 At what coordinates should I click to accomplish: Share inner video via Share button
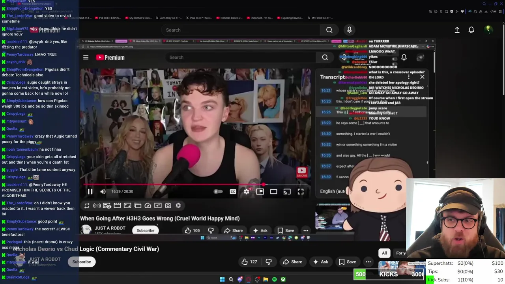pos(233,231)
